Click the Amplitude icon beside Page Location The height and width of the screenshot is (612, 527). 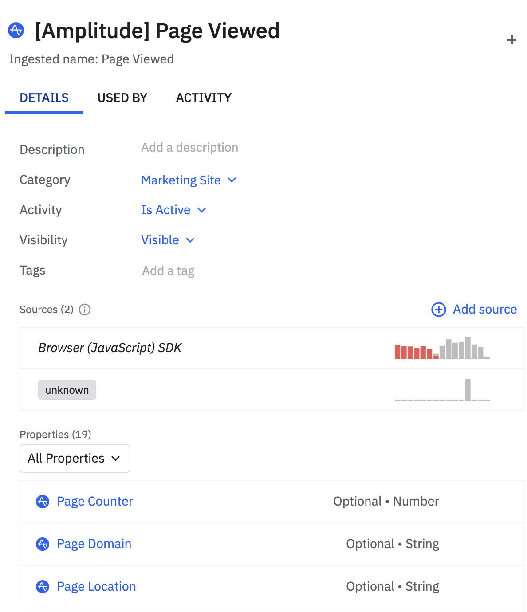click(x=43, y=587)
